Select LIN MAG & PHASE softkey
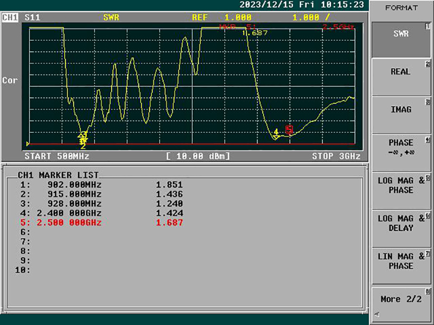 (401, 266)
